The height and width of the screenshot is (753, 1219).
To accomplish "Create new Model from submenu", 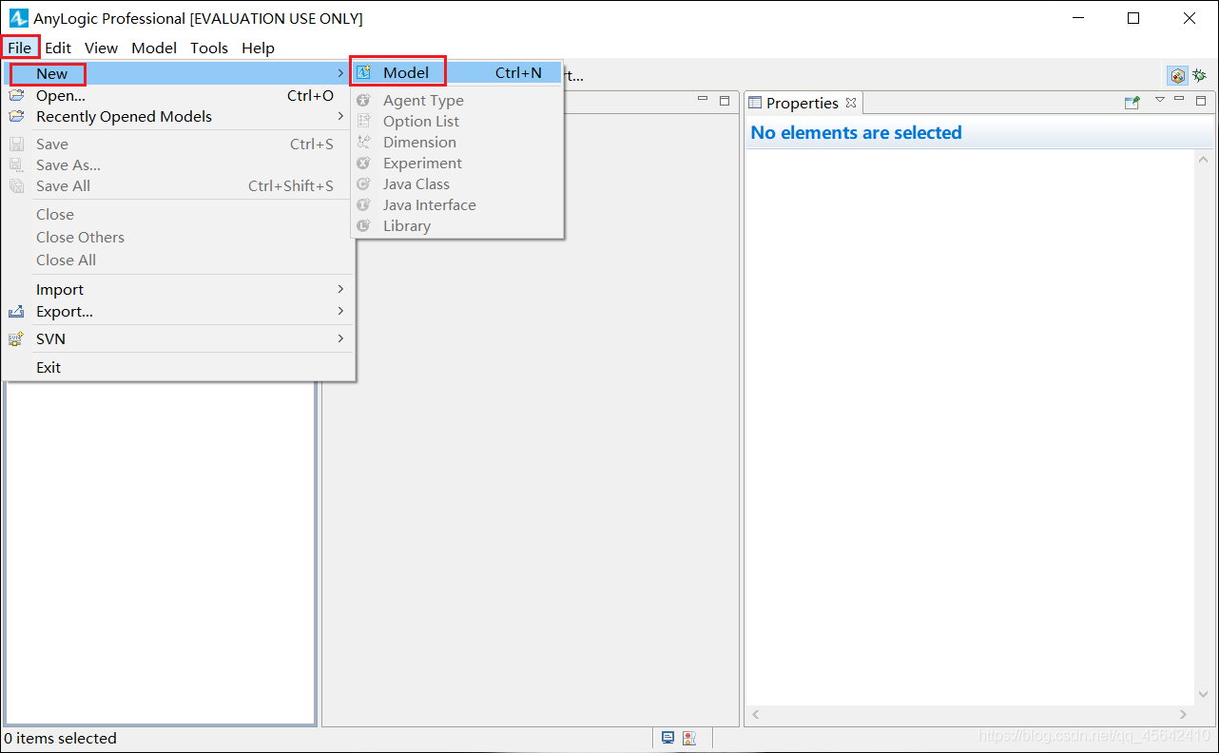I will tap(457, 72).
